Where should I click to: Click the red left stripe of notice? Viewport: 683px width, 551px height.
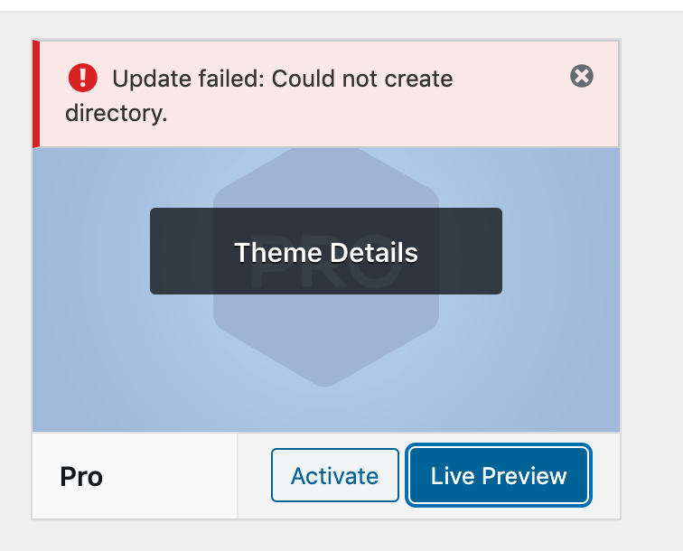[36, 94]
